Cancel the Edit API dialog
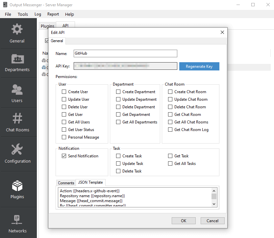Viewport: 274px width, 238px height. click(x=212, y=221)
